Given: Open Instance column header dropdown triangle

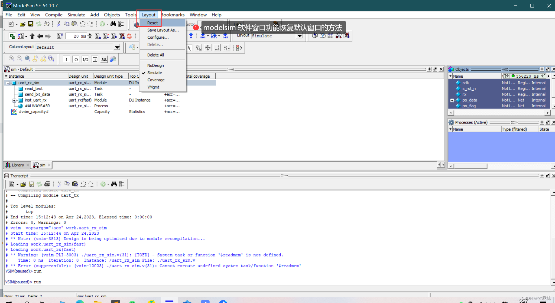Looking at the screenshot, I should [6, 76].
